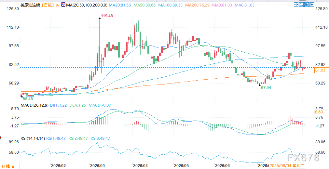Click the play-forward axis icon

(x=307, y=5)
